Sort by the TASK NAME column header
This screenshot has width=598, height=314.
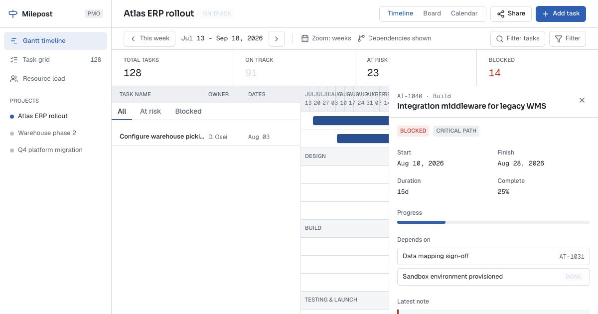pos(135,94)
